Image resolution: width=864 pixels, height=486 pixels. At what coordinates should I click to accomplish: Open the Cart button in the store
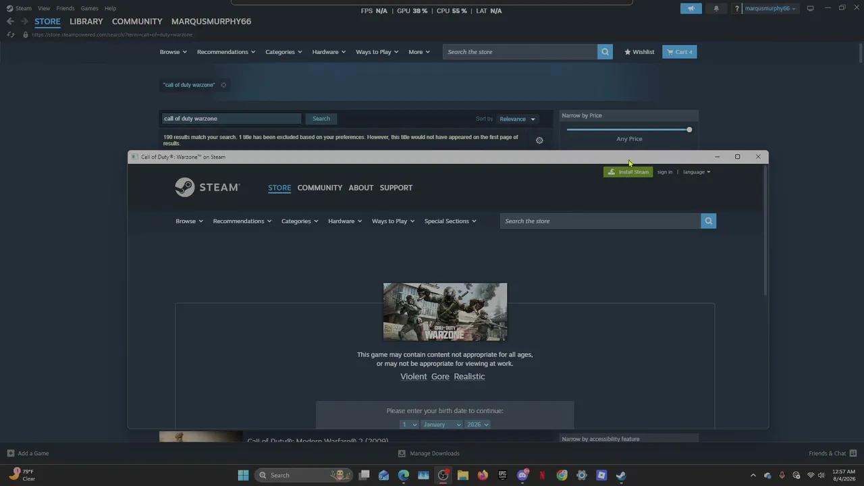click(x=680, y=52)
